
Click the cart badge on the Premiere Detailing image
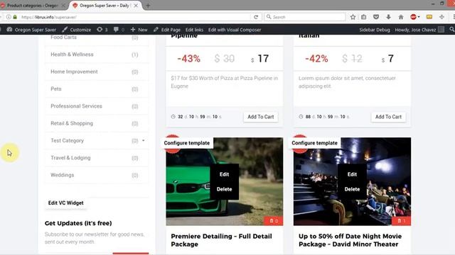(x=274, y=221)
